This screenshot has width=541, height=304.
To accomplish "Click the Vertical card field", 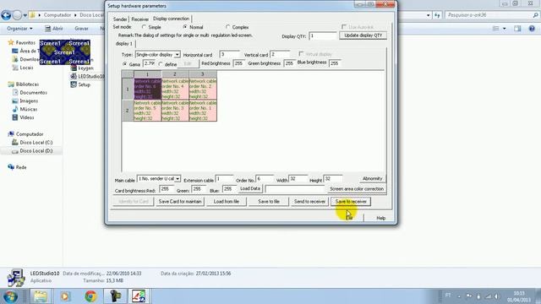I will pos(280,54).
